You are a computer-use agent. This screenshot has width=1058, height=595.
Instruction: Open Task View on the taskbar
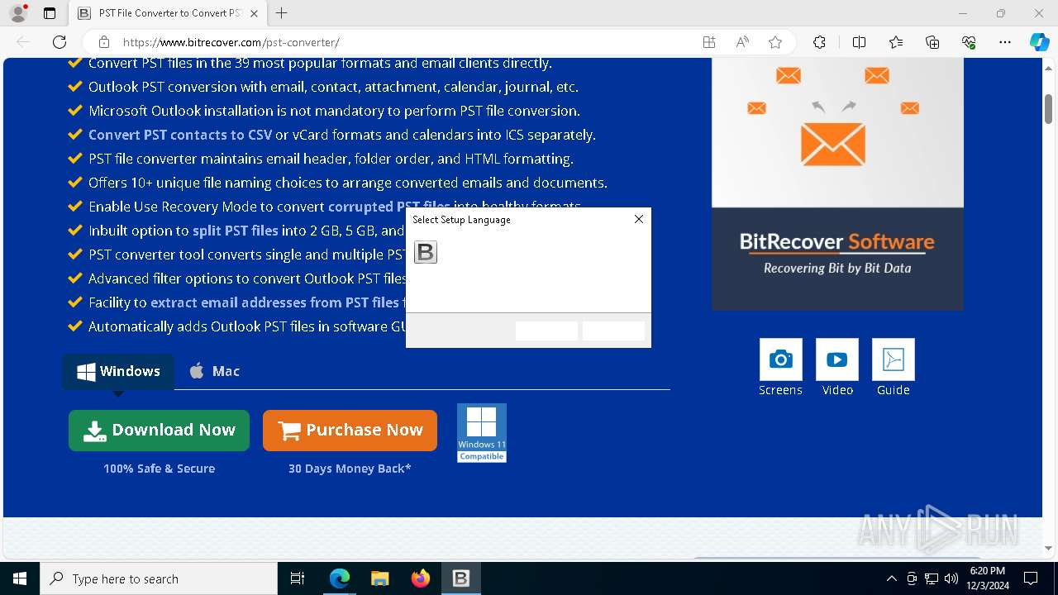298,578
